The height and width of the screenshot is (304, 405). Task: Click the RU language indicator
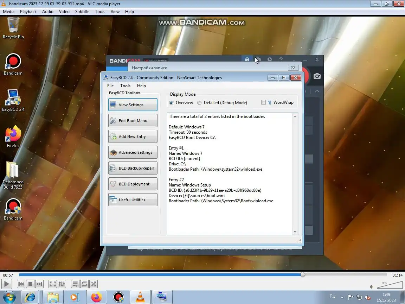[333, 296]
